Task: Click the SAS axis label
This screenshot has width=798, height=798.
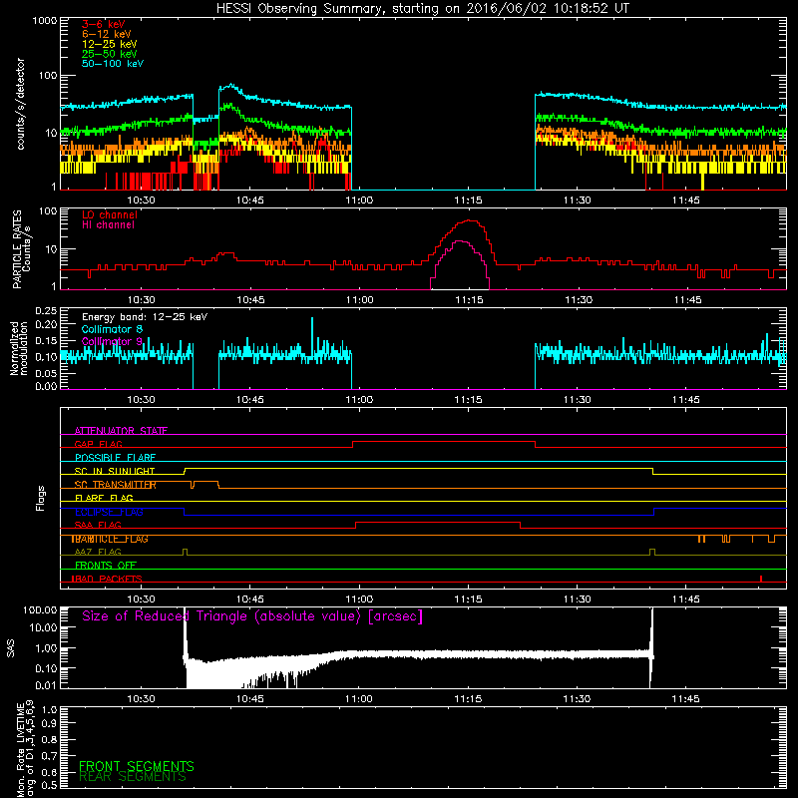Action: point(11,648)
